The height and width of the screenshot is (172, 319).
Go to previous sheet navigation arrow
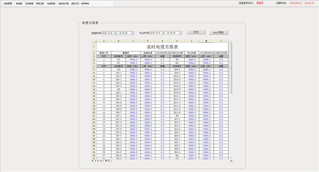click(x=95, y=161)
